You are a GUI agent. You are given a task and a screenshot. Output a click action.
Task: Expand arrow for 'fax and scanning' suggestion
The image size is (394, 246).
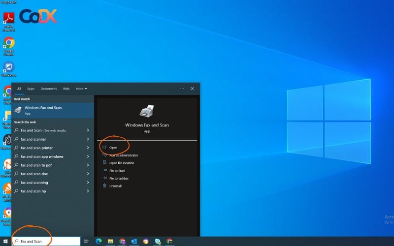[88, 183]
